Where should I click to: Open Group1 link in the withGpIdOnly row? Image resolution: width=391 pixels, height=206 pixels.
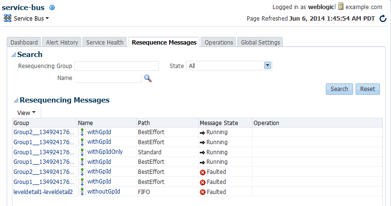tap(44, 152)
